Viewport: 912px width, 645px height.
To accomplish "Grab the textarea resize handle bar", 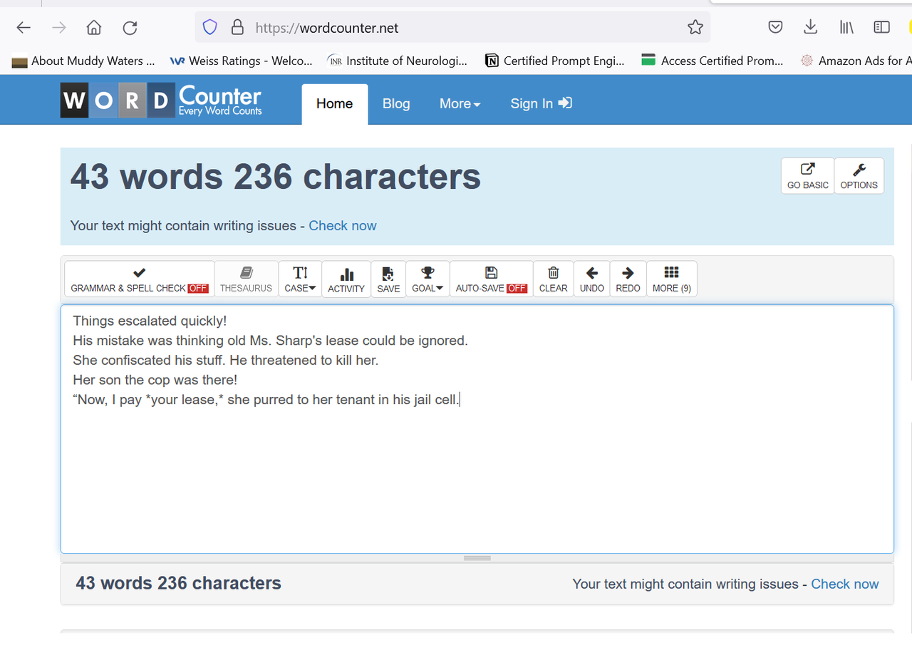I will click(x=477, y=558).
